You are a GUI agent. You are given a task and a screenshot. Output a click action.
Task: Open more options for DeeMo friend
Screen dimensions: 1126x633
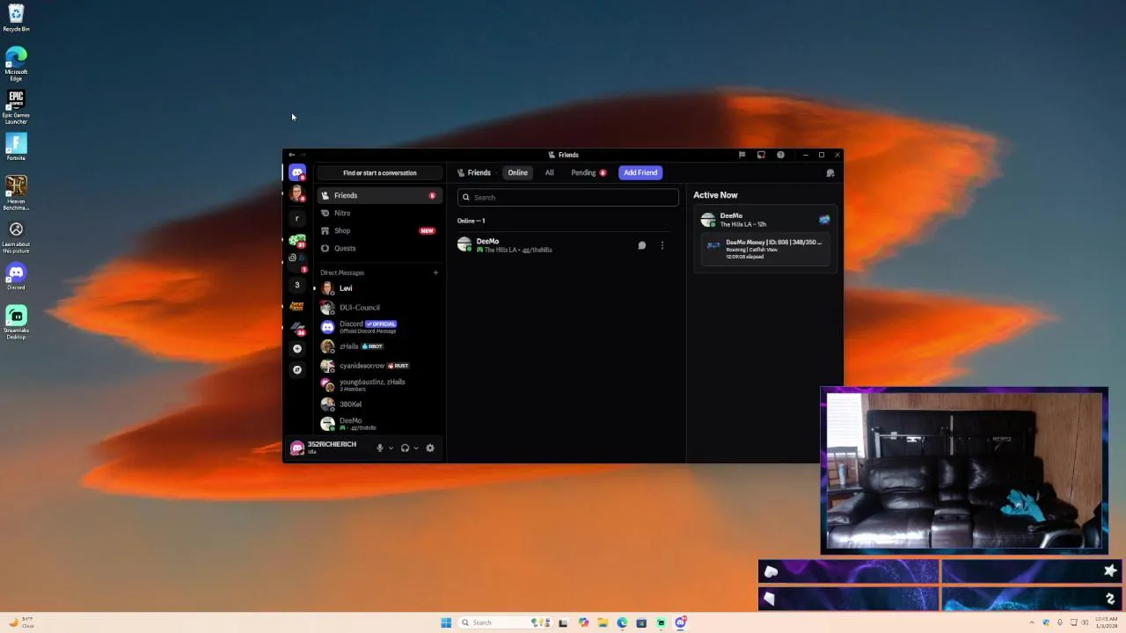(x=662, y=245)
